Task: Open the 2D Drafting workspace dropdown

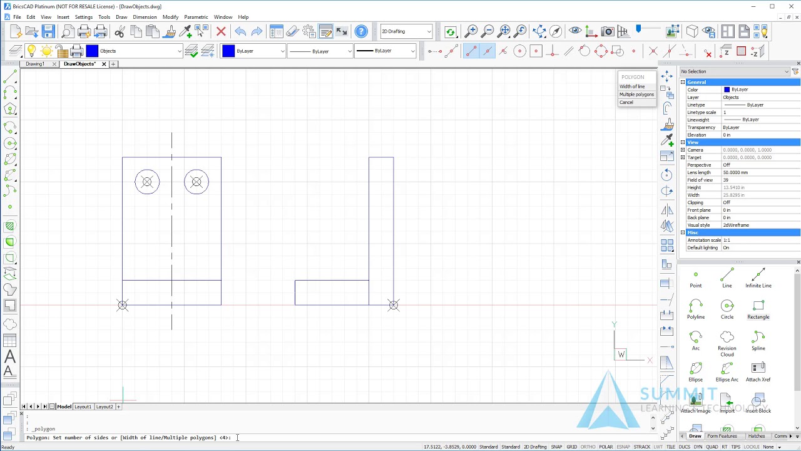Action: coord(406,31)
